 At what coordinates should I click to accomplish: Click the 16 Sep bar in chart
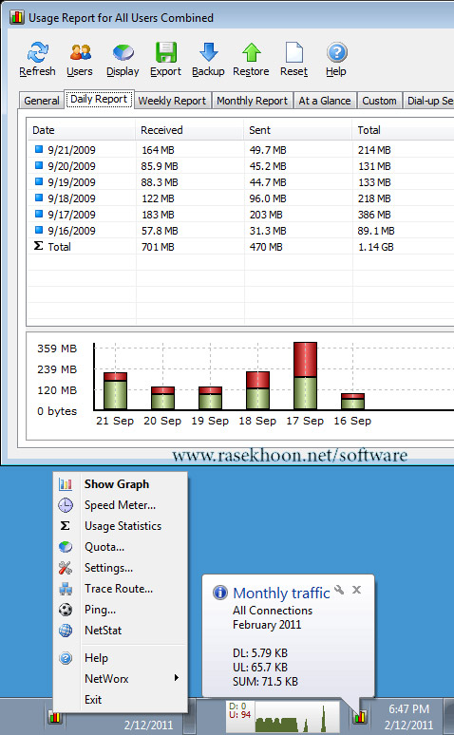352,402
